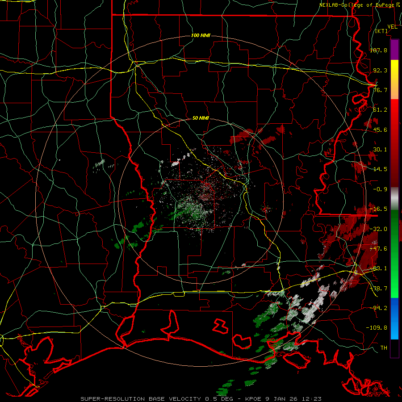Click the [KT] units label
402x402 pixels.
click(x=381, y=31)
